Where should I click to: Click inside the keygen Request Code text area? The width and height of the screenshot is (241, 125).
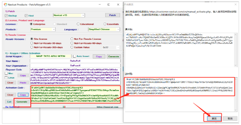point(75,76)
